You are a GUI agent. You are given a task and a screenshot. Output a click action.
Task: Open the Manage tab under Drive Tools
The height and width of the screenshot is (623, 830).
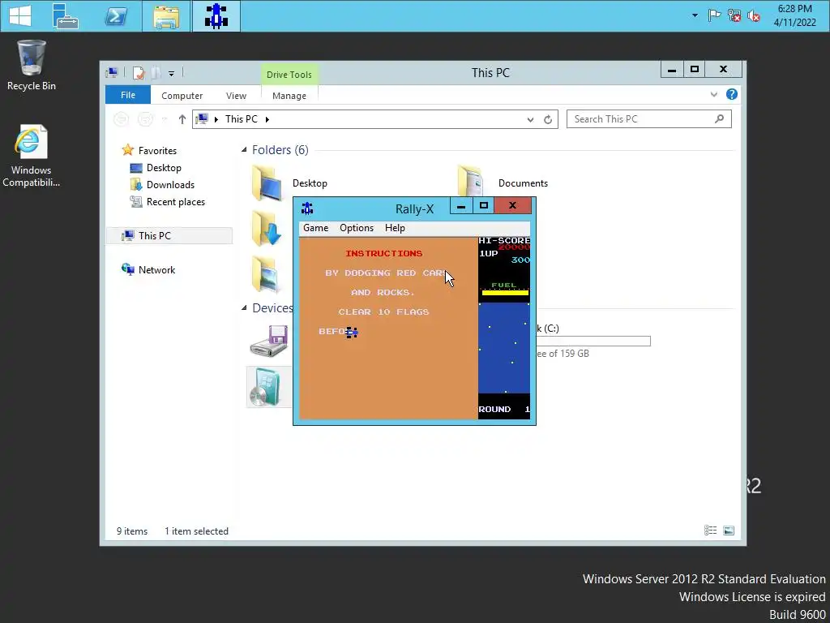(289, 96)
